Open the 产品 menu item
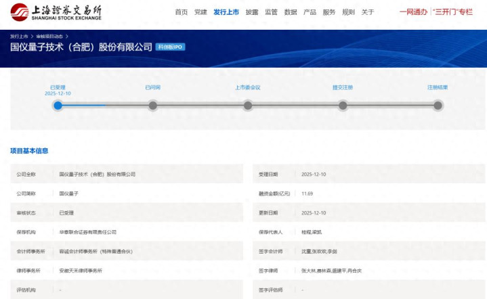Screen dimensions: 487x299 pos(310,12)
